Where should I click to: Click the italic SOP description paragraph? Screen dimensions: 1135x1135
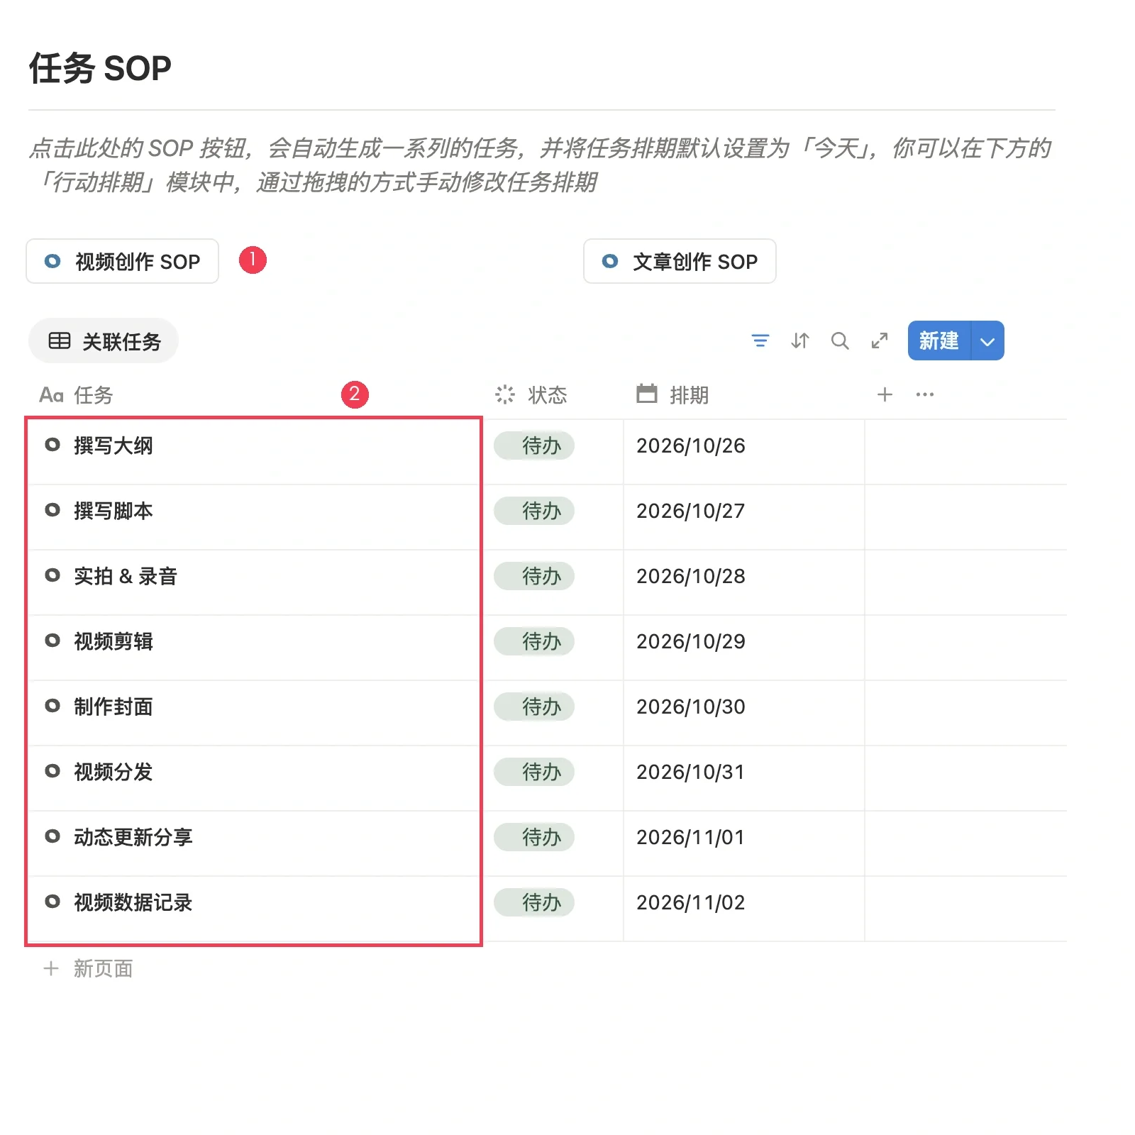[x=539, y=165]
